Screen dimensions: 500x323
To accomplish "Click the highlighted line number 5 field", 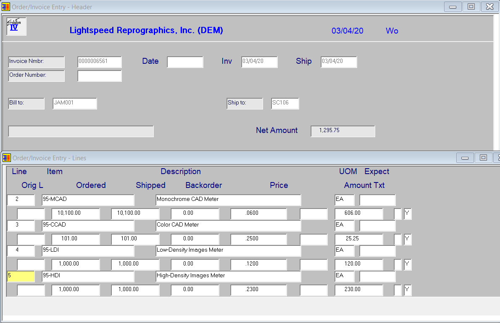I will [x=21, y=276].
